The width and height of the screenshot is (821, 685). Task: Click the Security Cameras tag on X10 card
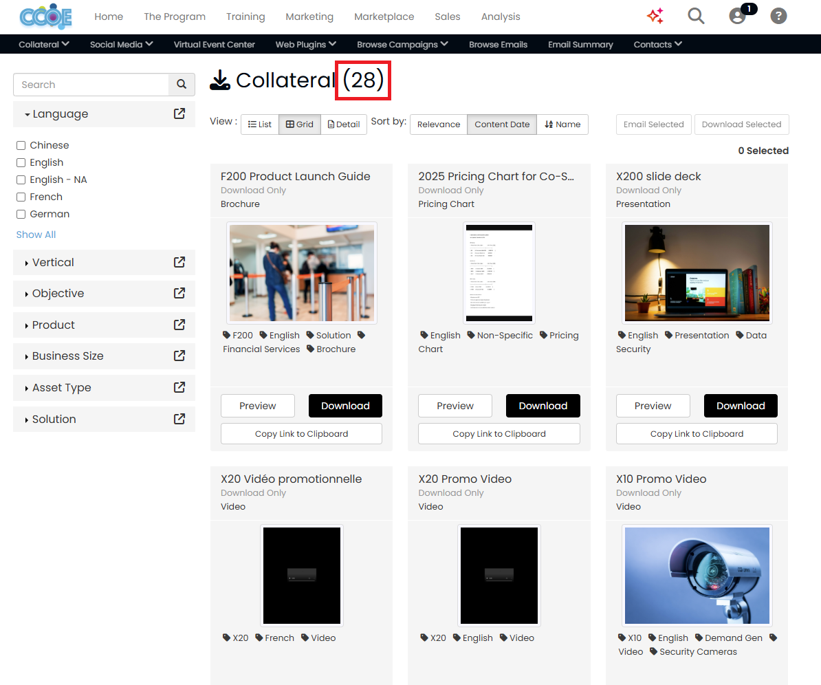693,651
